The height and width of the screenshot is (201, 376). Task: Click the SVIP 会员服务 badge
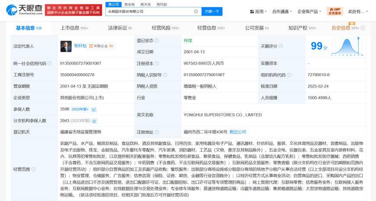tap(335, 11)
